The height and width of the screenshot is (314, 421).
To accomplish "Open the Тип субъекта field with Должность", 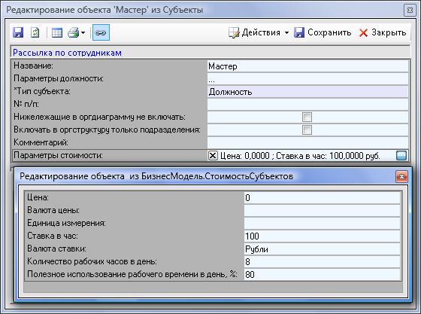I will [307, 92].
